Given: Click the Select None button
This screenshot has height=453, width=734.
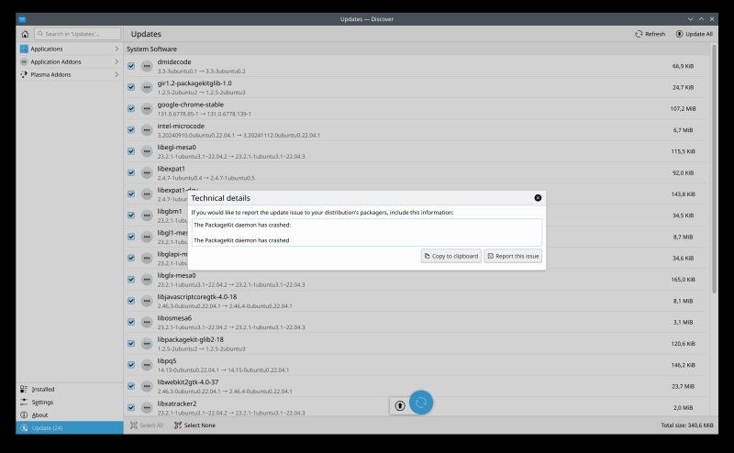Looking at the screenshot, I should point(195,425).
